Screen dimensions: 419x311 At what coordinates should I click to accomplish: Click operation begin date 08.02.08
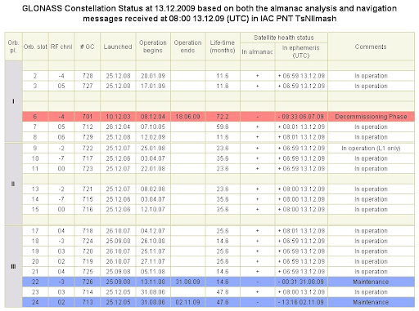[153, 189]
